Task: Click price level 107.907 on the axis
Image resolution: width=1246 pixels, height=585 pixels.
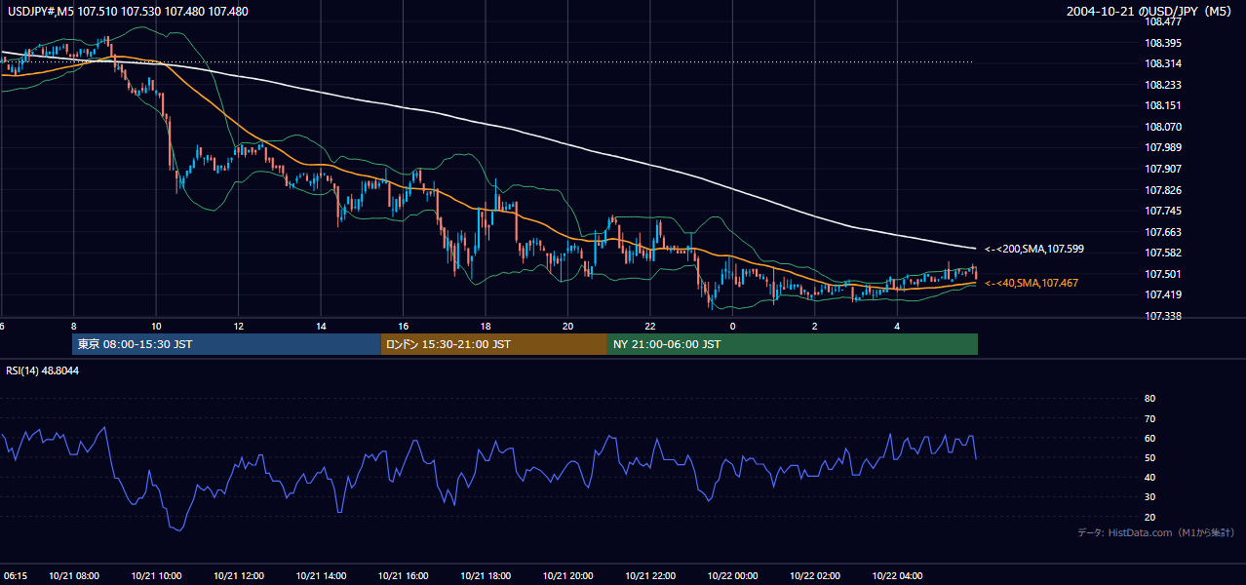Action: (x=1162, y=169)
